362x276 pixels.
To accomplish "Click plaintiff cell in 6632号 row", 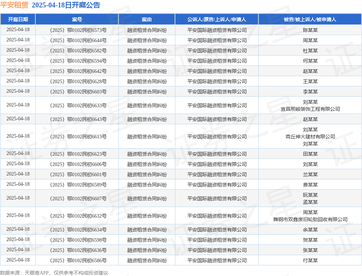I will coord(217,216).
